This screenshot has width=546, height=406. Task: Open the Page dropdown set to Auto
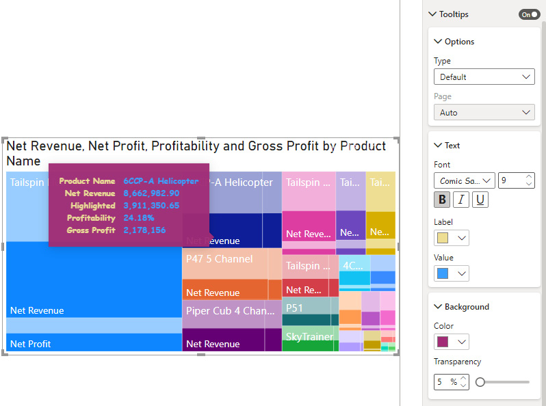coord(484,113)
